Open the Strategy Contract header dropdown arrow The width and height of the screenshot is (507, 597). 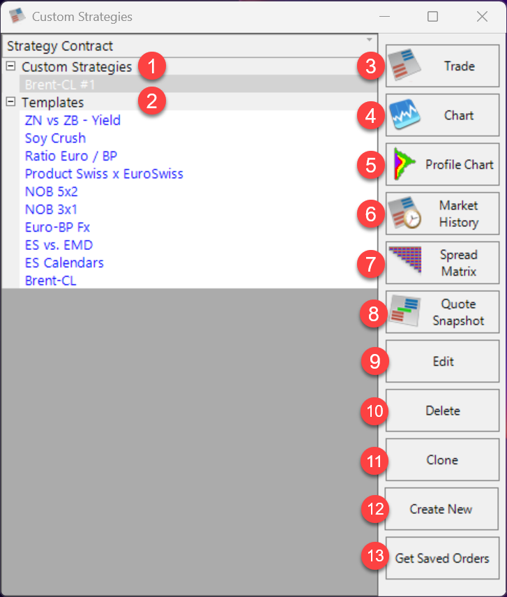point(369,40)
